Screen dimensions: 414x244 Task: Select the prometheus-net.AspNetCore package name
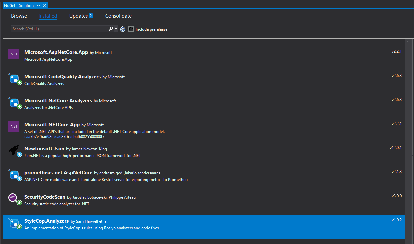coord(58,173)
